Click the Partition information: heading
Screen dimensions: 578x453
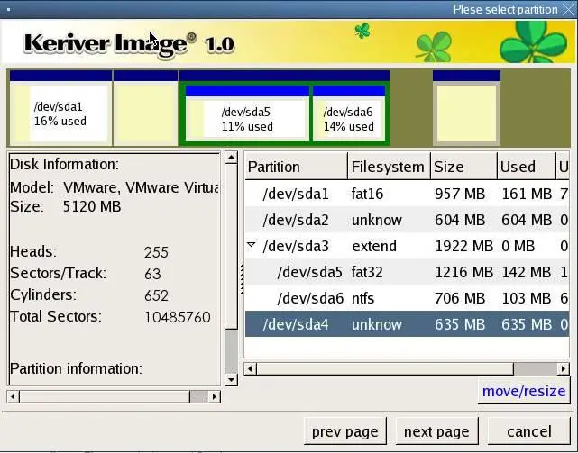(x=76, y=368)
